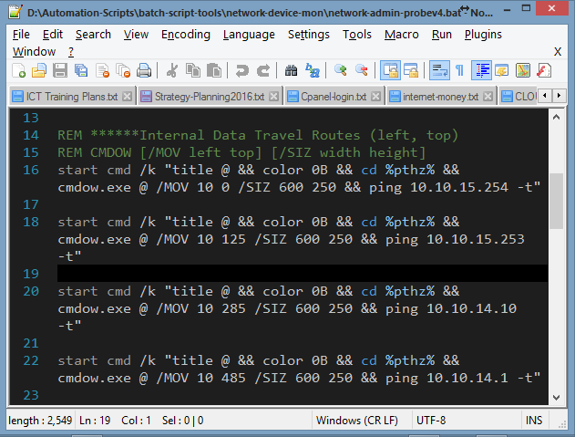Toggle the indent guide icon
575x437 pixels.
[x=481, y=70]
